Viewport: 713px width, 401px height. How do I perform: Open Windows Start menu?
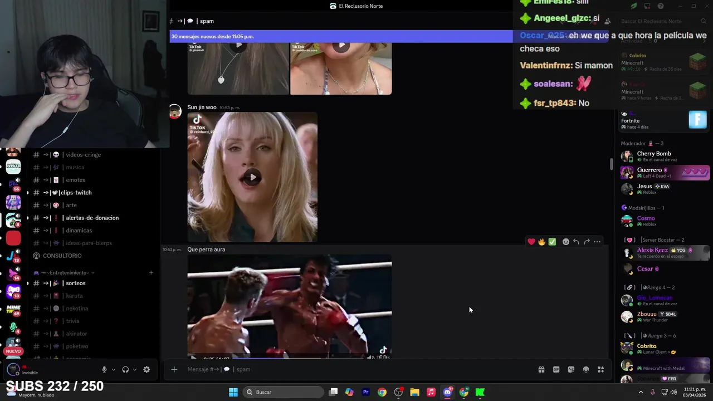click(x=233, y=392)
